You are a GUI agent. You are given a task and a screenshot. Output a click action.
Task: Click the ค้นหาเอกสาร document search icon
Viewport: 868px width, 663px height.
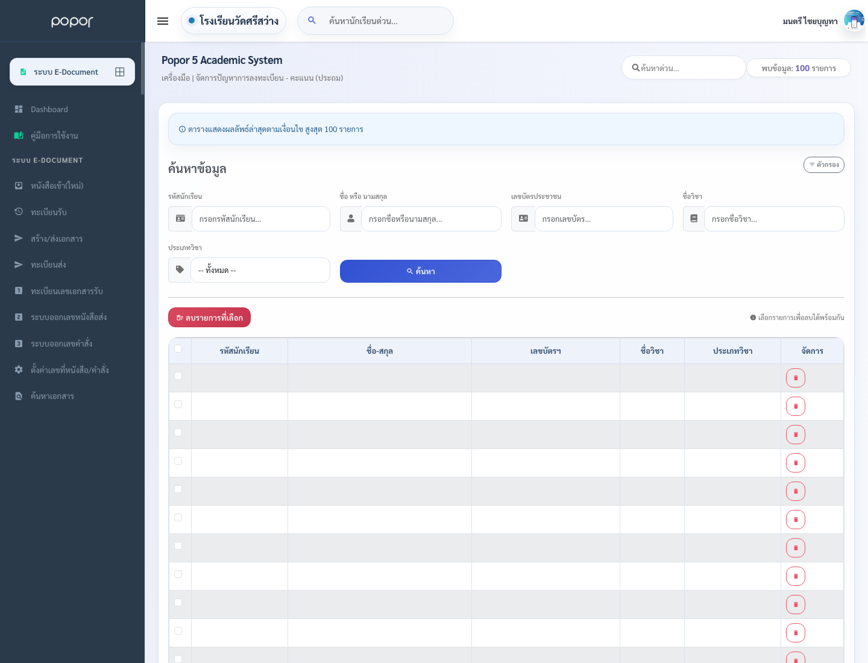pyautogui.click(x=19, y=396)
